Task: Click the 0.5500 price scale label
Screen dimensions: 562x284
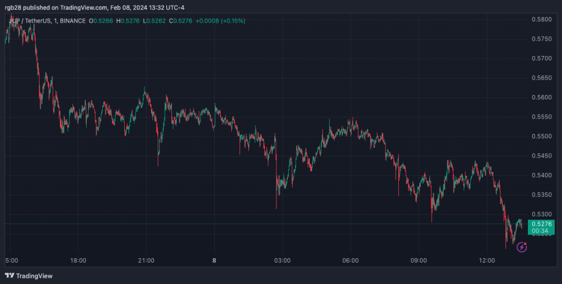Action: [541, 136]
